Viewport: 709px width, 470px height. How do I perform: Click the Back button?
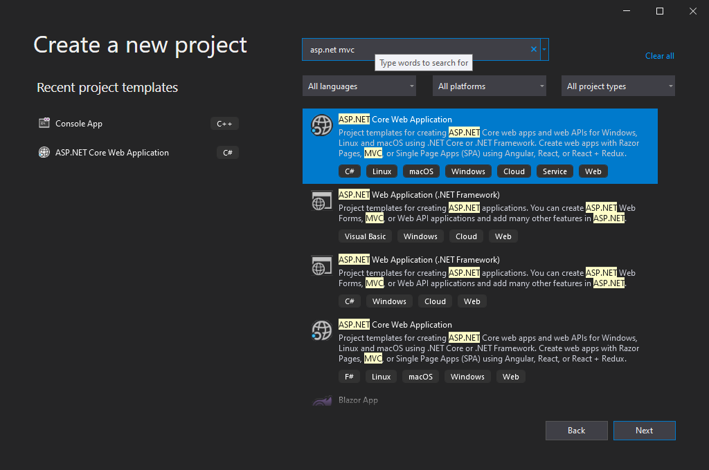pyautogui.click(x=577, y=431)
